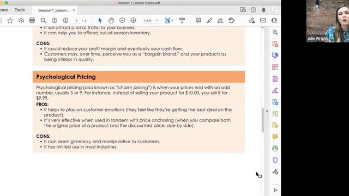Viewport: 349px width, 196px height.
Task: Close the Session 1_Lesson tab
Action: tap(74, 10)
